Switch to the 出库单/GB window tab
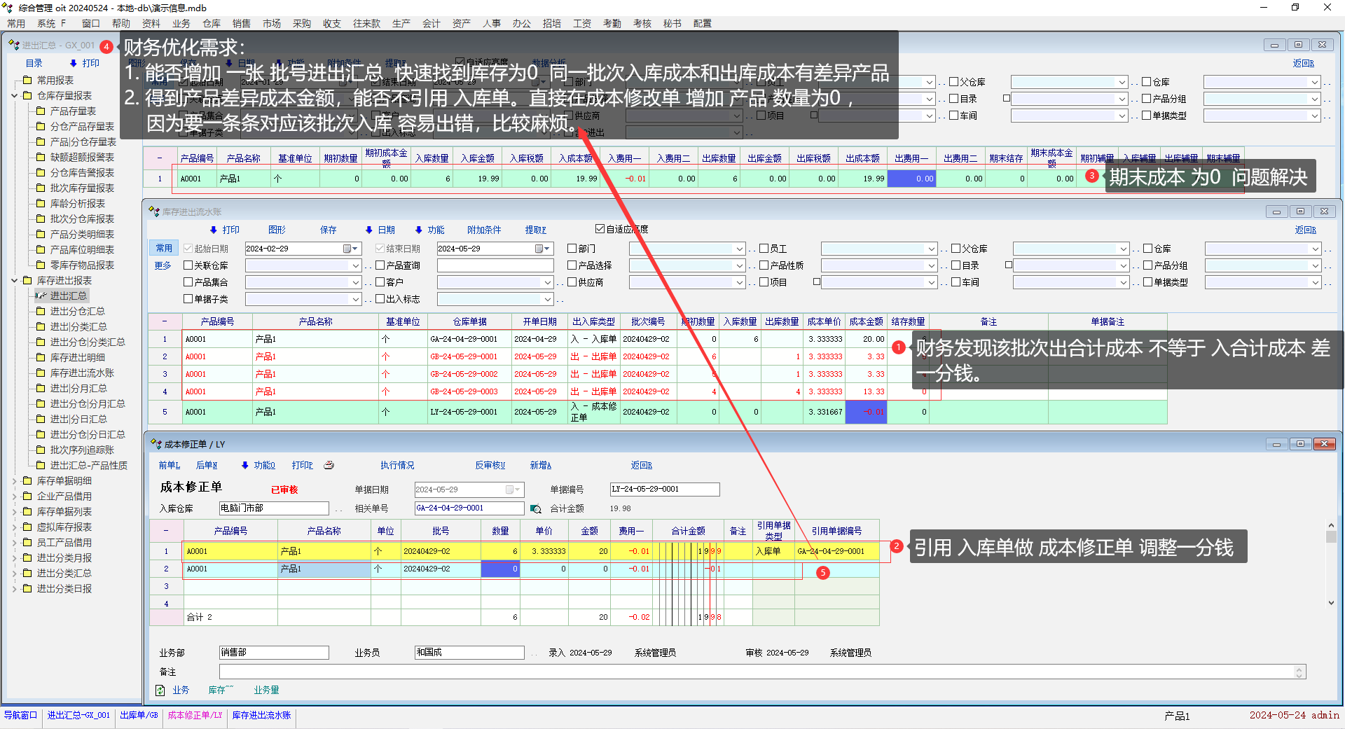This screenshot has height=729, width=1345. coord(139,715)
